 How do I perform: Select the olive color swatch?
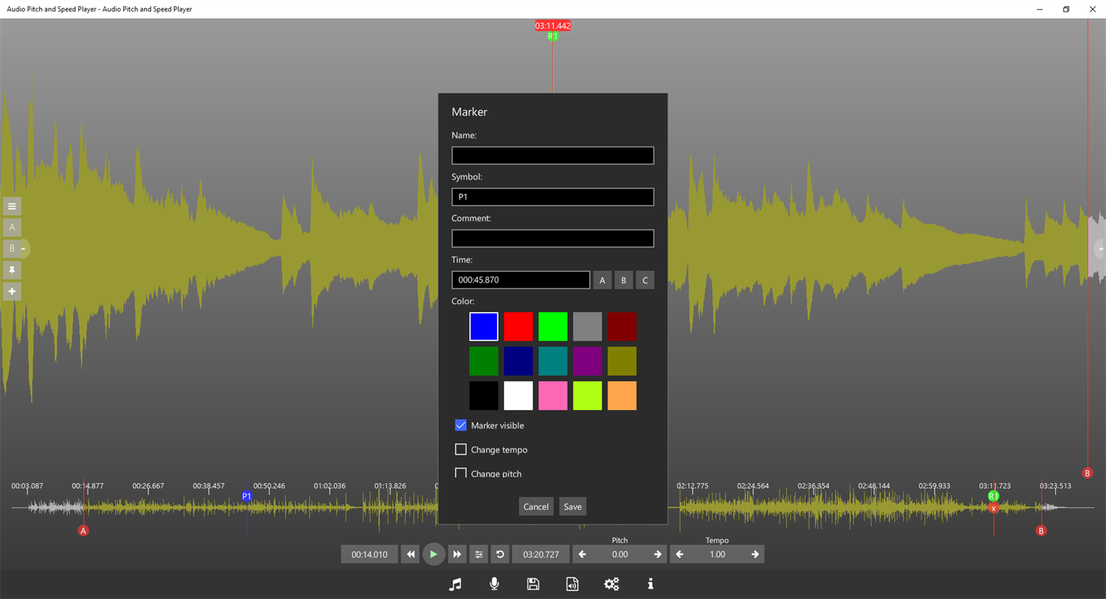622,361
